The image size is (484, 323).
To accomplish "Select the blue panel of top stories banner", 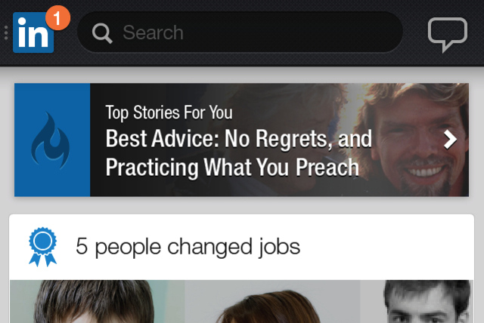I will pos(52,140).
